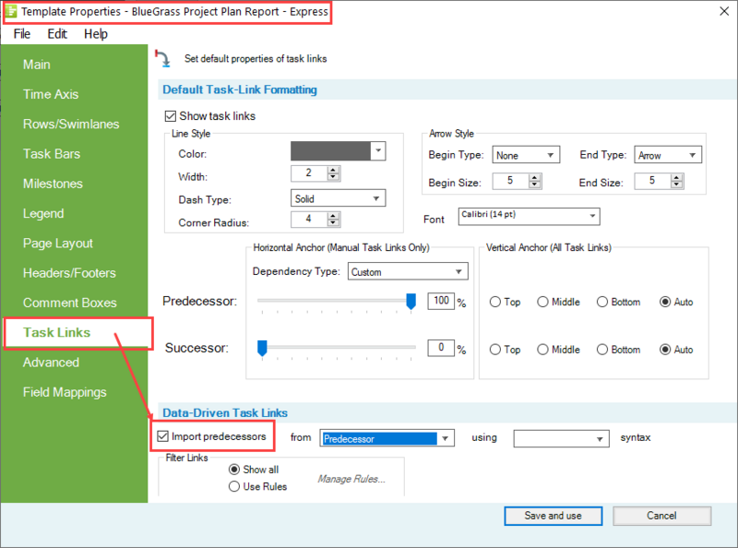Screen dimensions: 738x548
Task: Increase the End Size stepper
Action: click(x=677, y=178)
